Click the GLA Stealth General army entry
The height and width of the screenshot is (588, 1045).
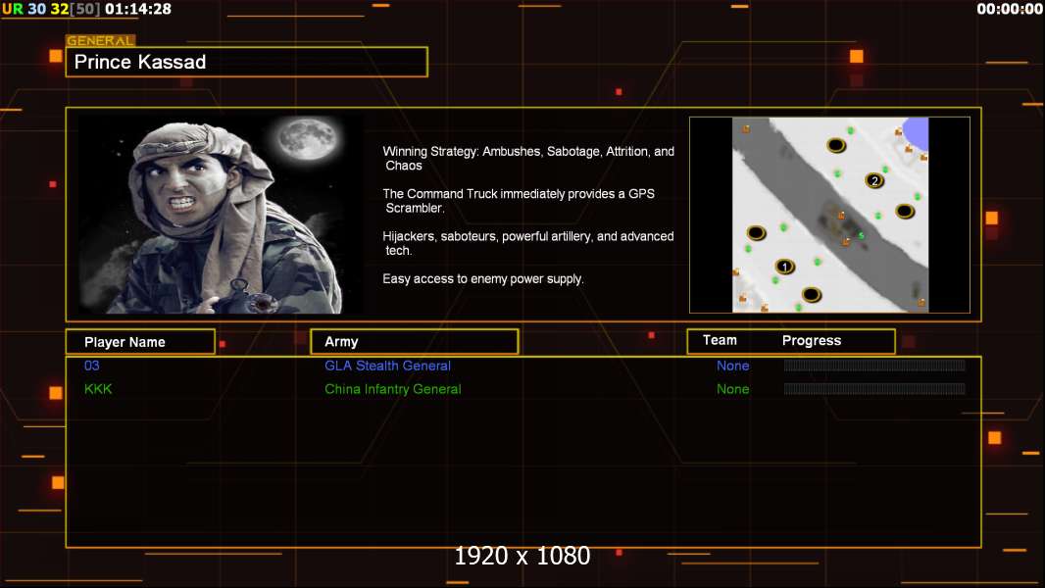(388, 366)
